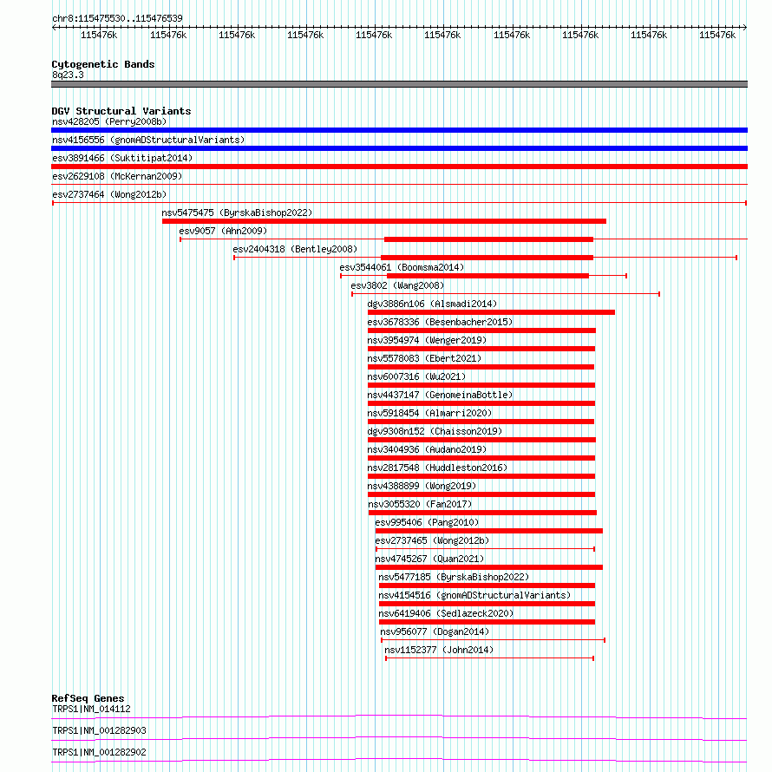This screenshot has height=772, width=772.
Task: Open variant esv3678336 (Besenbacher2015)
Action: (x=440, y=322)
